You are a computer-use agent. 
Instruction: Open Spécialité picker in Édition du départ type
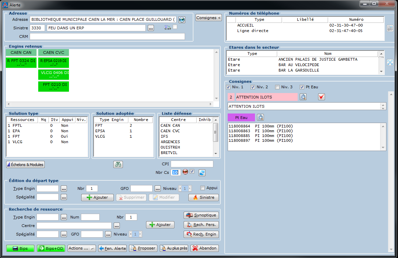click(x=64, y=197)
